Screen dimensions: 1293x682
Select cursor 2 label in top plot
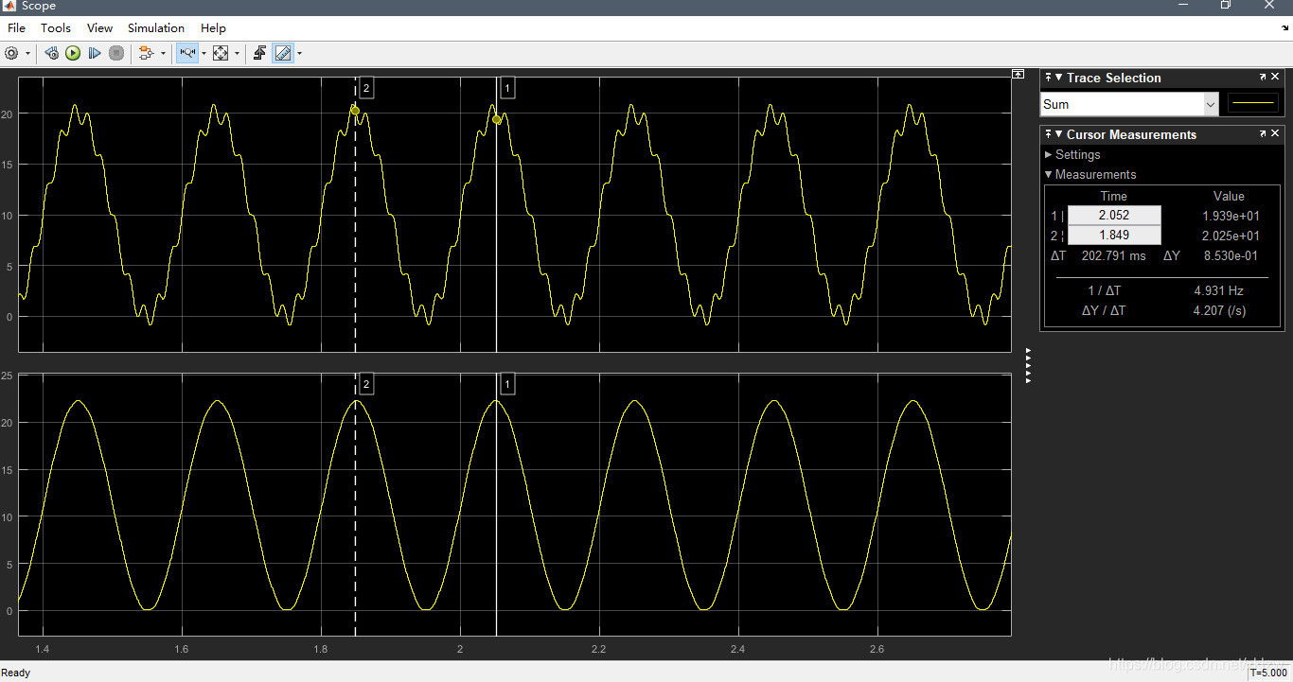click(x=366, y=88)
